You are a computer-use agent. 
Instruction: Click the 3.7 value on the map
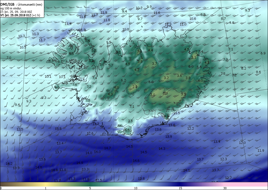pyautogui.click(x=154, y=64)
